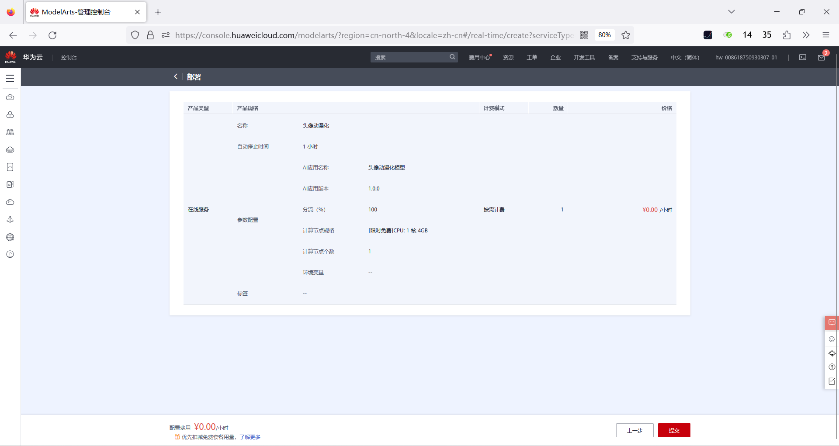The width and height of the screenshot is (839, 446).
Task: Go to 控制台 console link
Action: (x=69, y=57)
